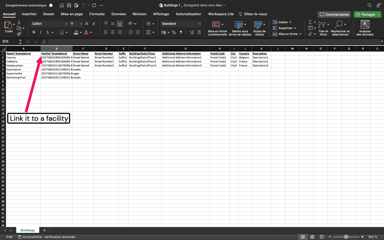
Task: Click the percent style icon
Action: [x=174, y=32]
